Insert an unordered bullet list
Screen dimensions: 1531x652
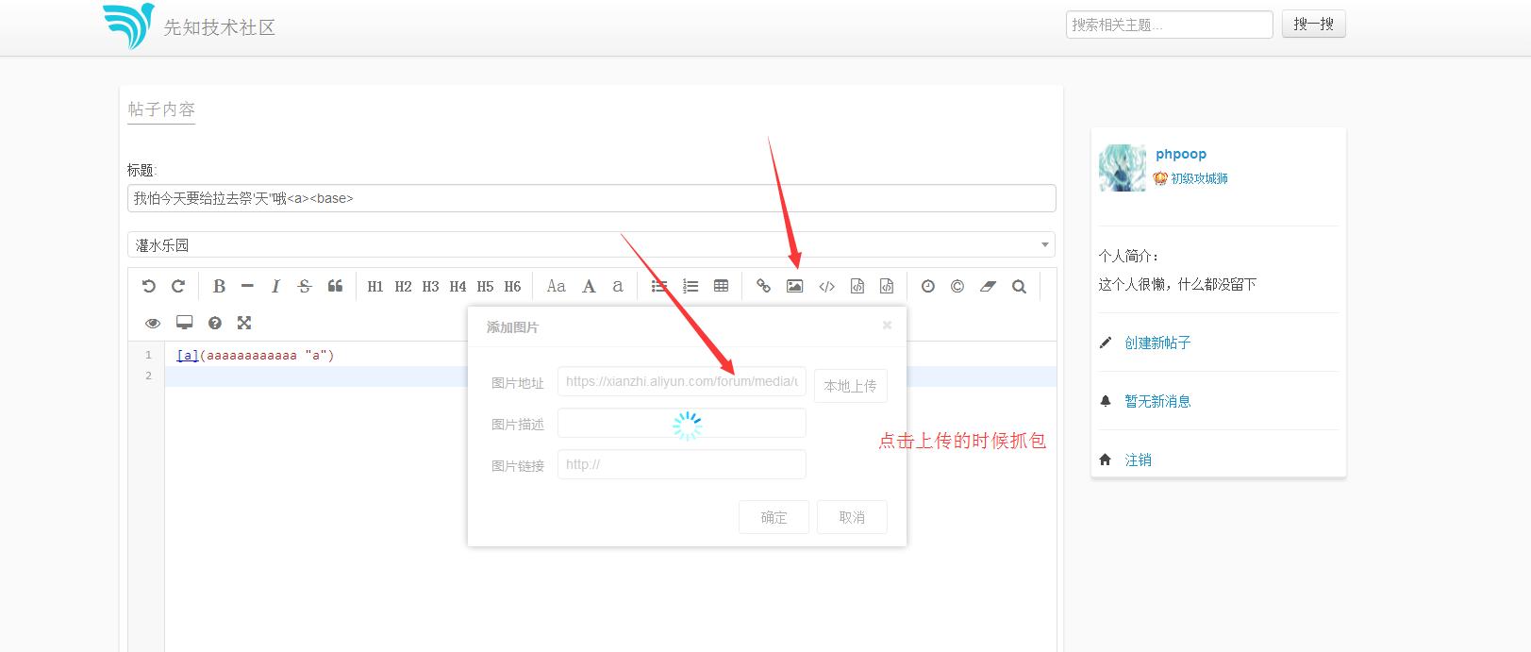coord(659,286)
